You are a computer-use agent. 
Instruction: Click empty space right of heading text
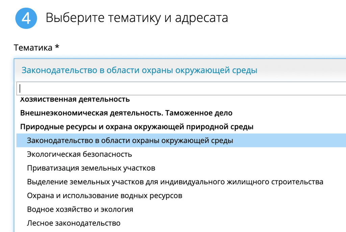(x=287, y=18)
